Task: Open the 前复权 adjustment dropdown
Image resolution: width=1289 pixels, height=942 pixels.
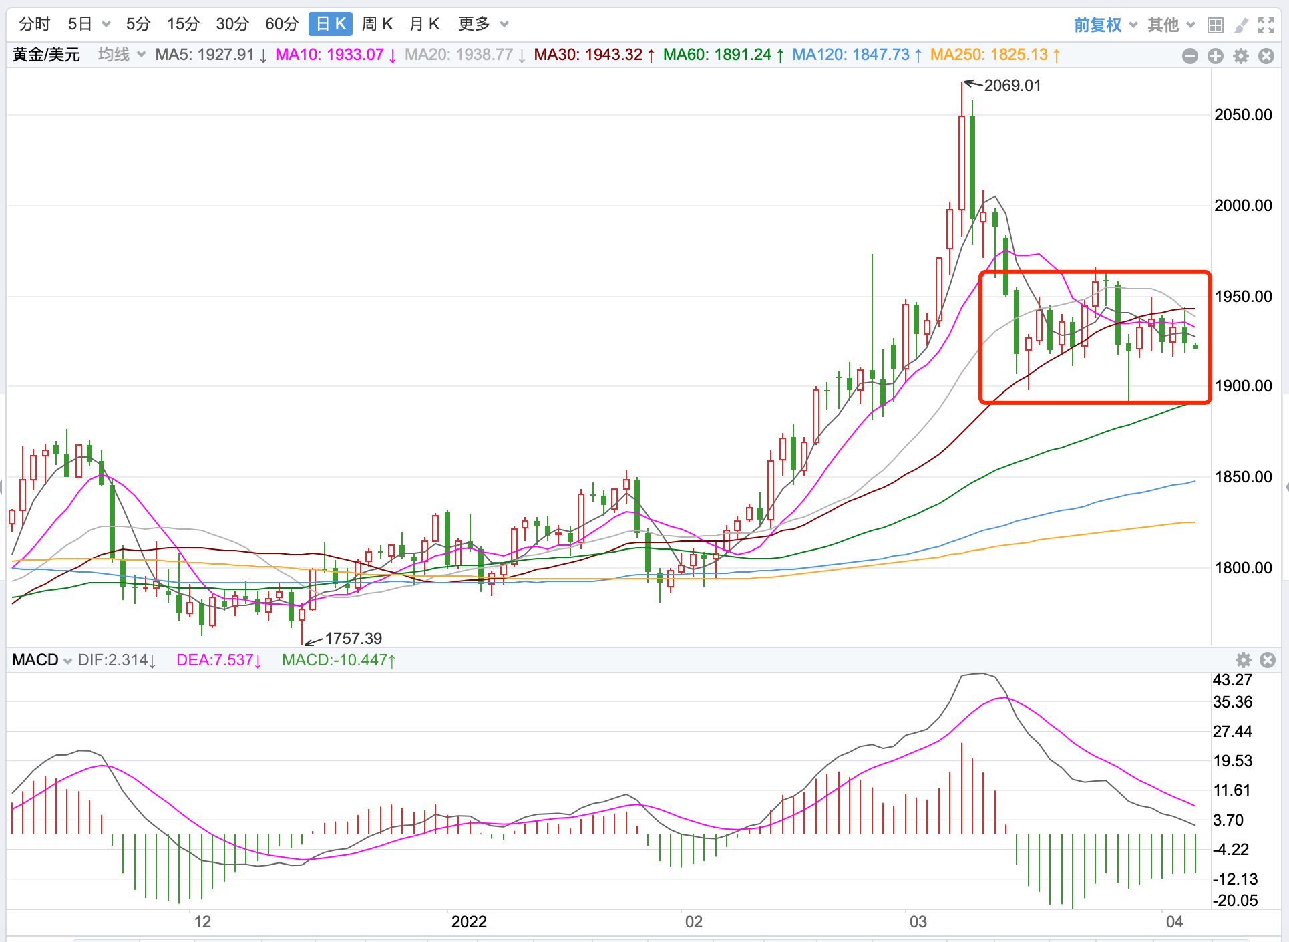Action: [x=1105, y=25]
